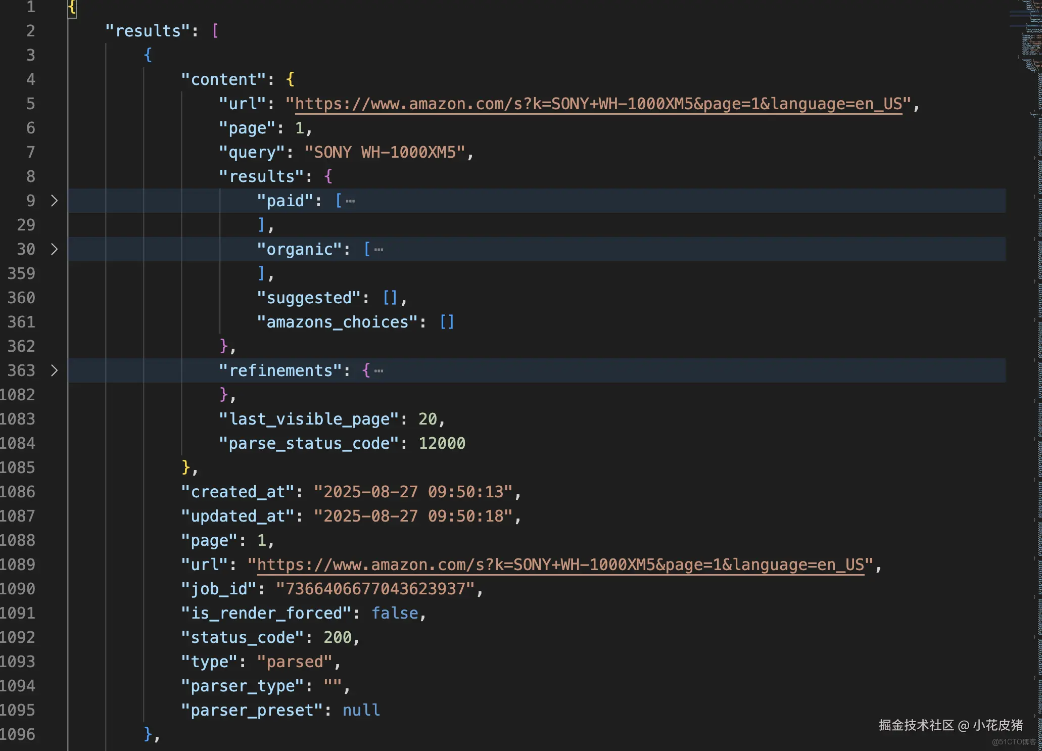
Task: Click line number 360 in gutter
Action: [21, 298]
